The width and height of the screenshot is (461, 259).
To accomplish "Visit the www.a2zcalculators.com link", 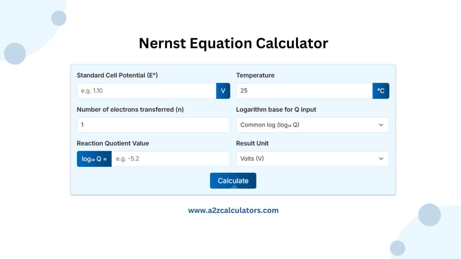I will pyautogui.click(x=233, y=210).
